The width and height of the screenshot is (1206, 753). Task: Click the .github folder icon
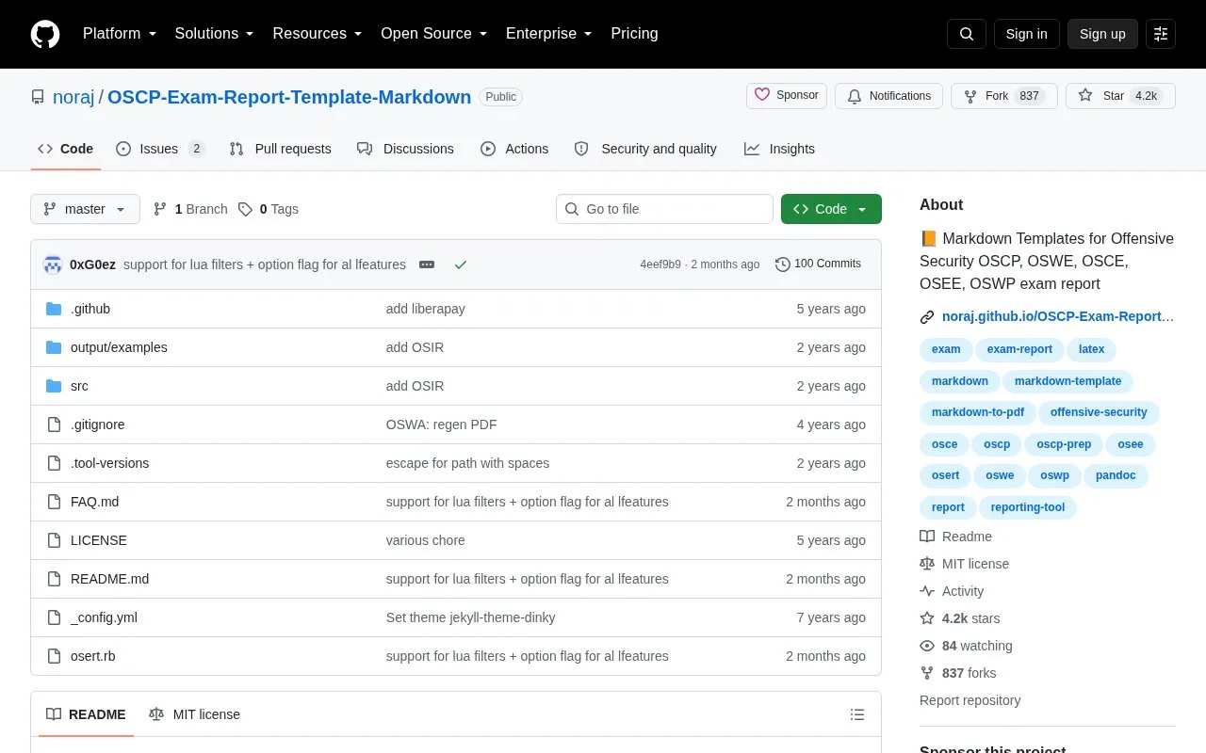coord(54,309)
